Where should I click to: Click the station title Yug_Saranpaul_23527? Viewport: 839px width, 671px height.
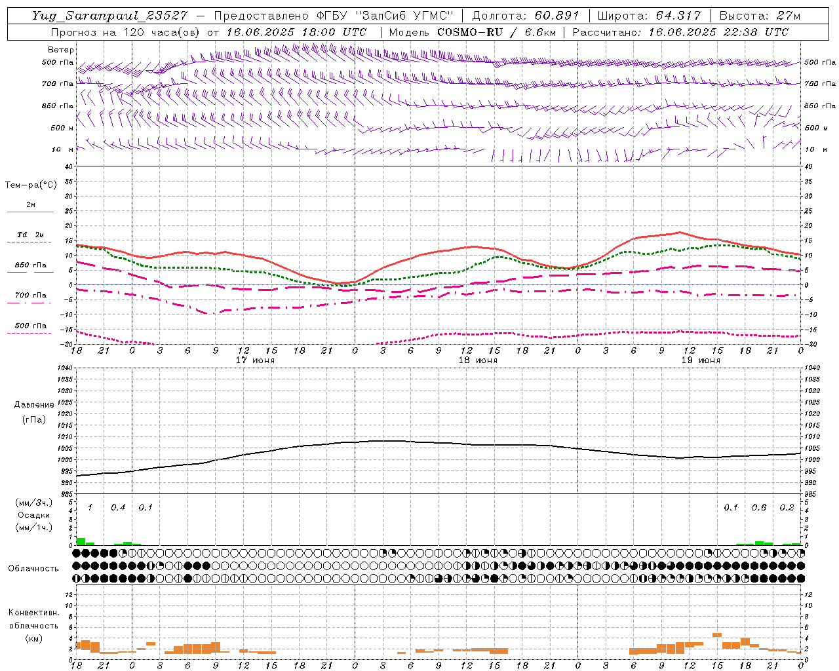tap(109, 16)
